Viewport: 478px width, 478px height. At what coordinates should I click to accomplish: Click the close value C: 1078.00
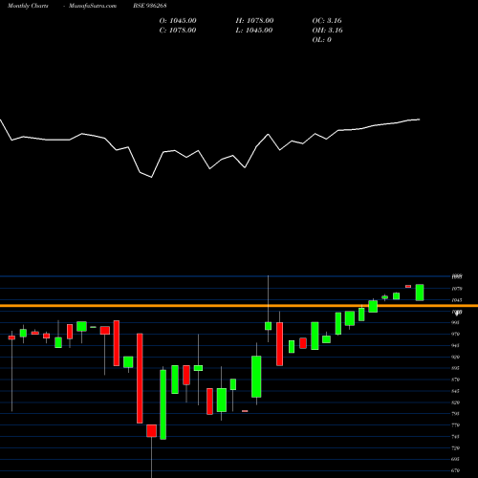coord(178,31)
